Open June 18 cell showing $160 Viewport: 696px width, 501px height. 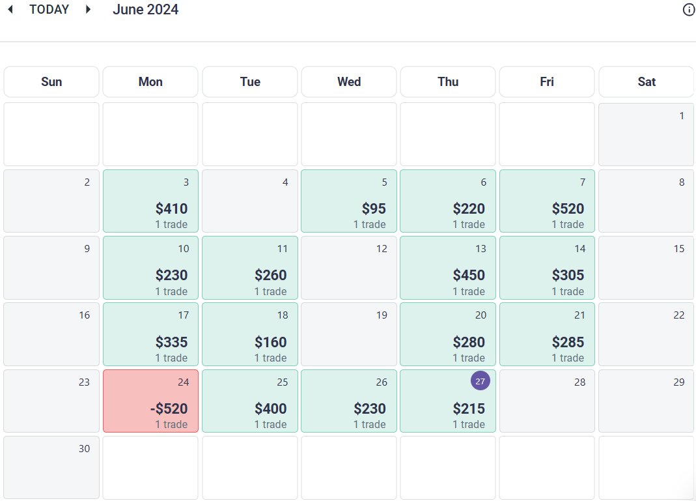click(x=249, y=334)
